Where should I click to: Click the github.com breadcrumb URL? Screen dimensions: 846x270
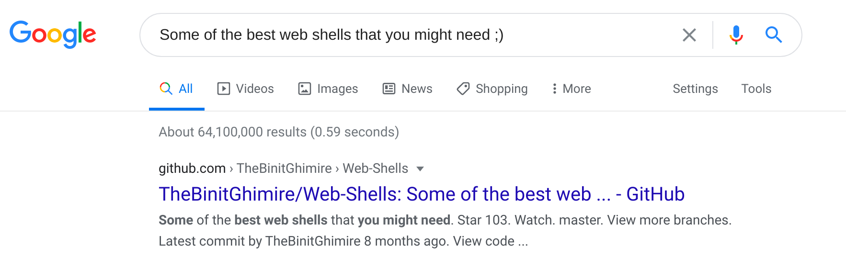pos(192,169)
